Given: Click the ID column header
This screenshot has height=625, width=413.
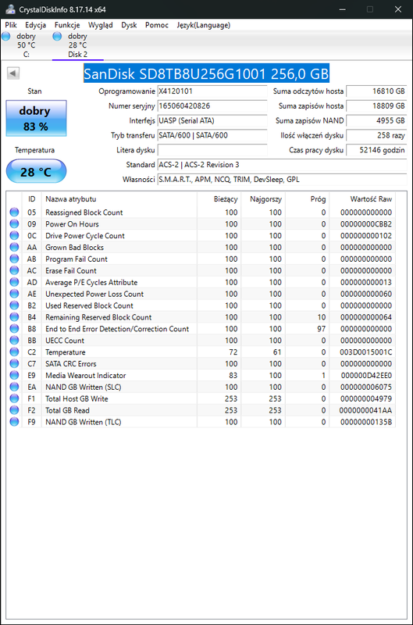Looking at the screenshot, I should pos(31,199).
